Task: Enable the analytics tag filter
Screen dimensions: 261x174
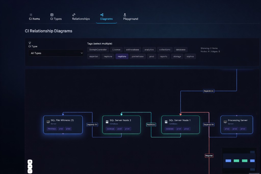Action: pyautogui.click(x=149, y=50)
